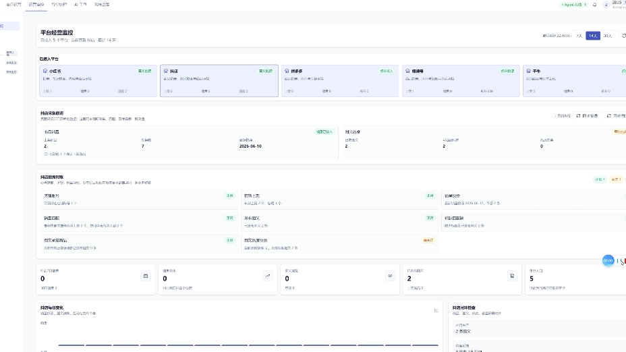Open the notification bell in the header
This screenshot has height=352, width=626.
point(595,5)
